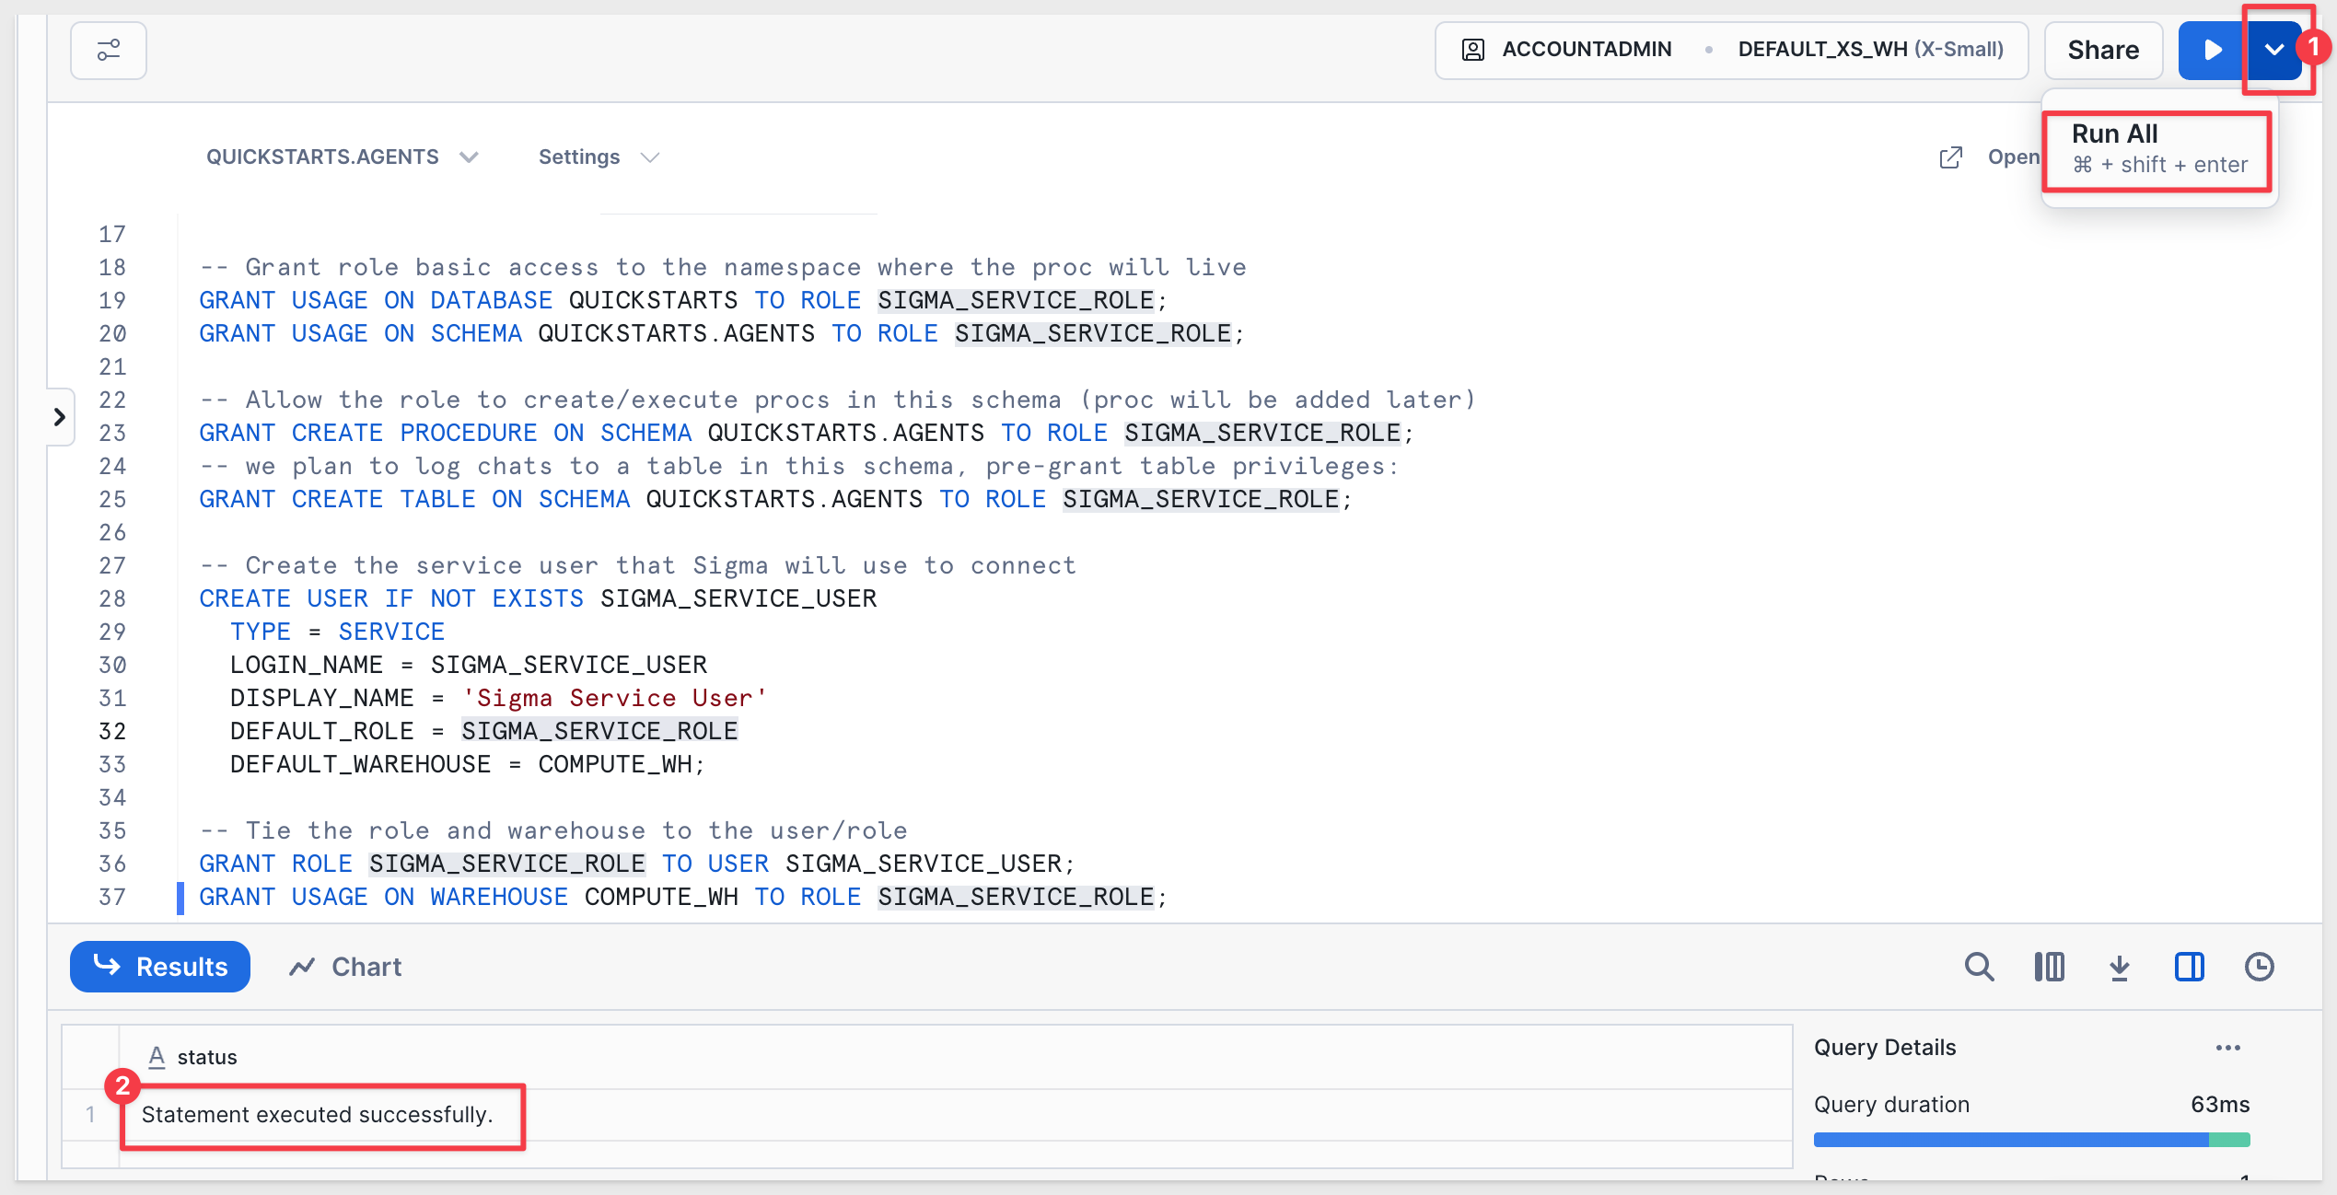Run the query with the blue play button
This screenshot has width=2337, height=1195.
pyautogui.click(x=2212, y=50)
